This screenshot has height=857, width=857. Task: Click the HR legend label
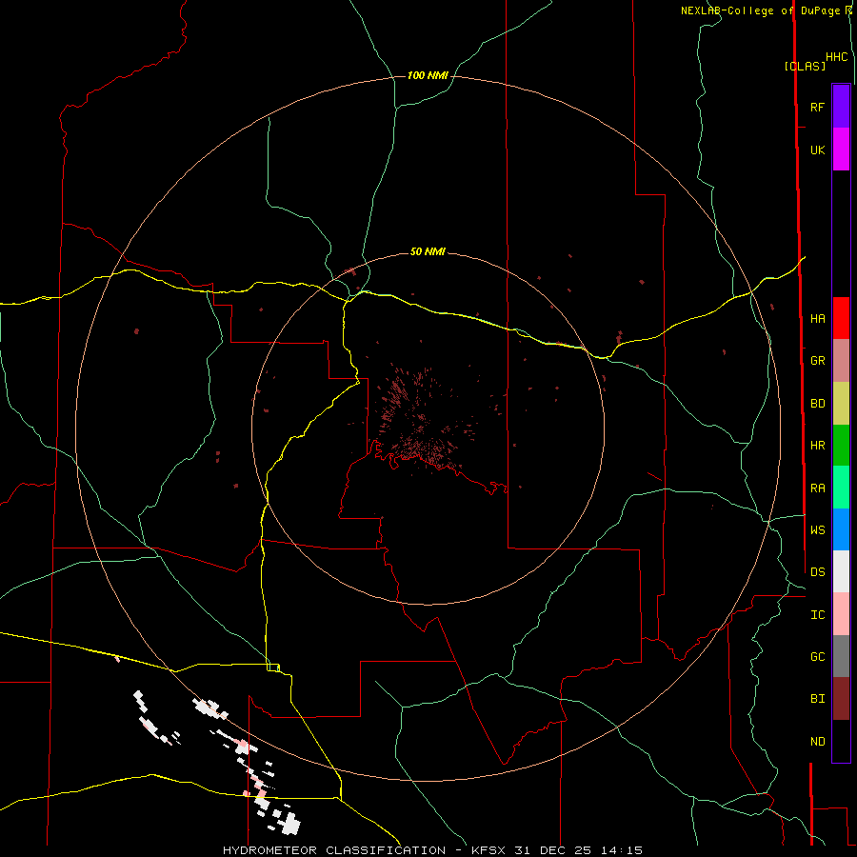(818, 446)
